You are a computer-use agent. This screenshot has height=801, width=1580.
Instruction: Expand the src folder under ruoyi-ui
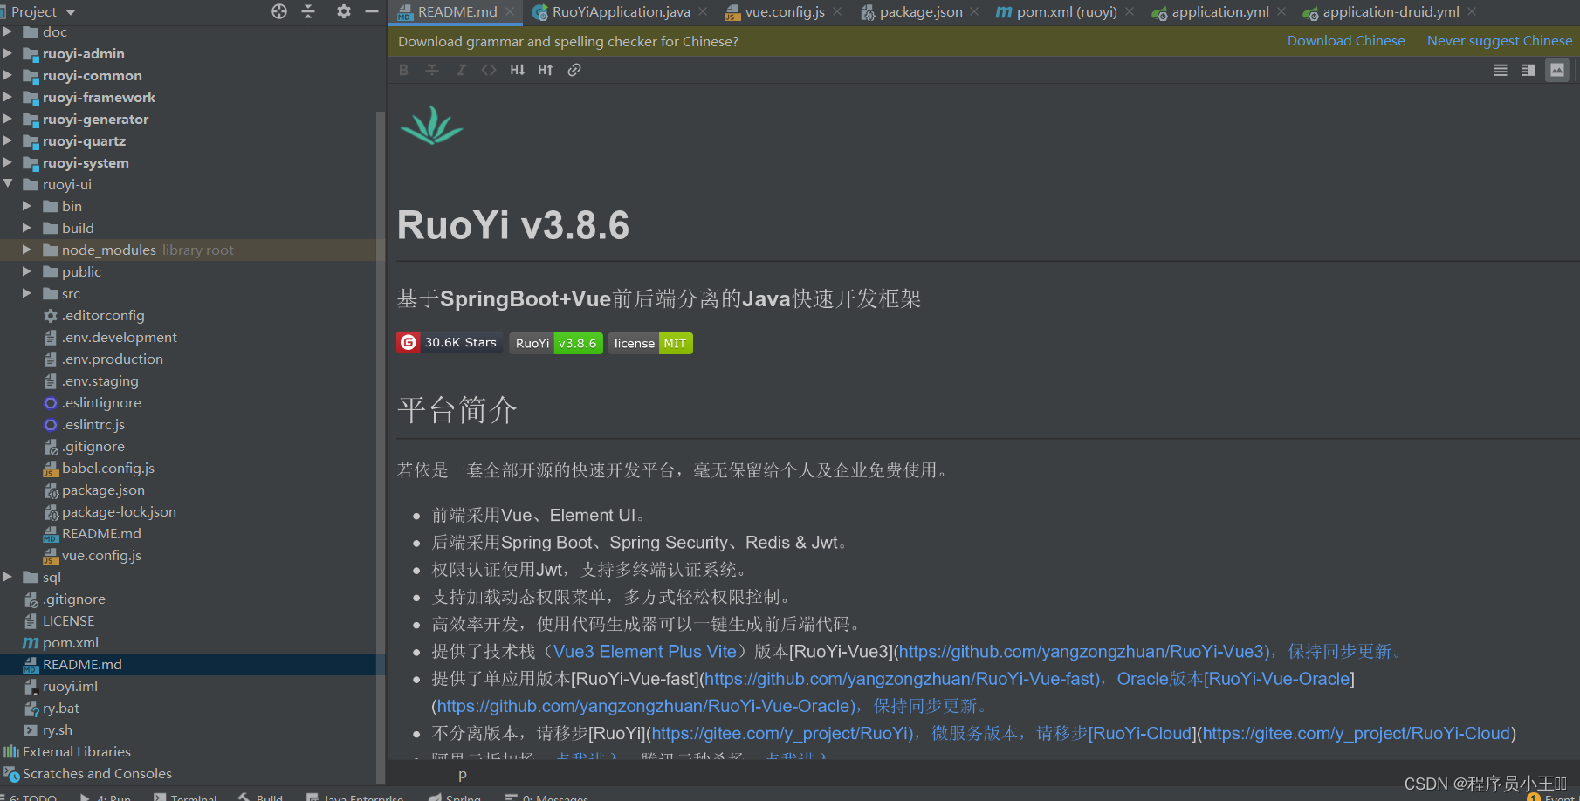27,293
